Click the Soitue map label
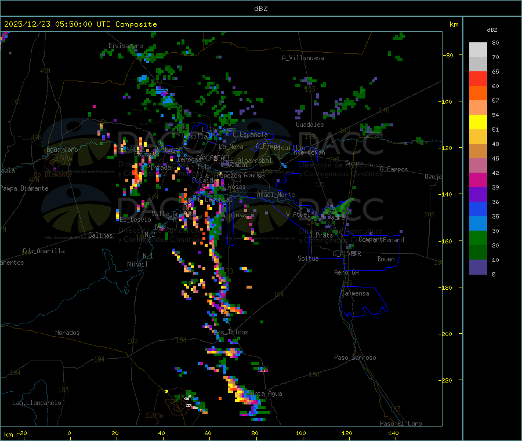522x441 pixels. coord(308,258)
